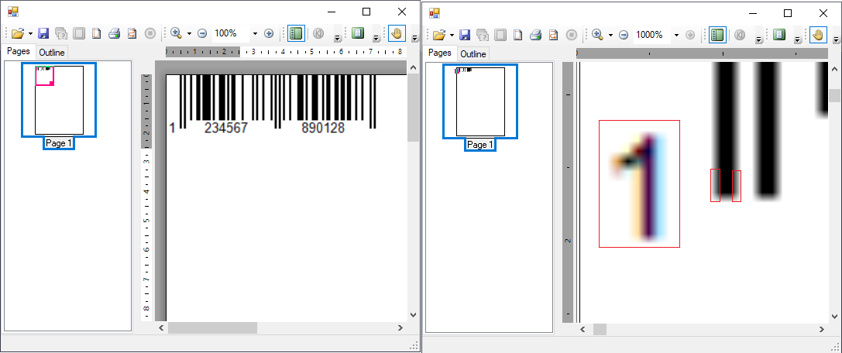The width and height of the screenshot is (842, 353).
Task: Toggle the green page view button in the 100% window
Action: coord(358,33)
